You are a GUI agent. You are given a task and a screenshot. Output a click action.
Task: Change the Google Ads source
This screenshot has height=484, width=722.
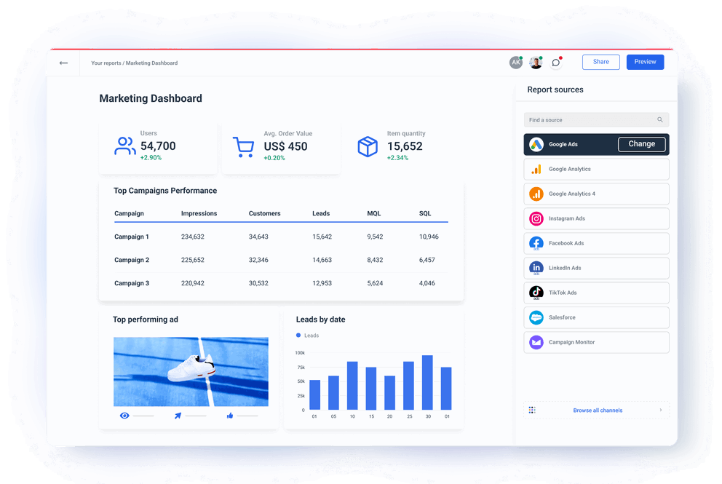coord(641,144)
